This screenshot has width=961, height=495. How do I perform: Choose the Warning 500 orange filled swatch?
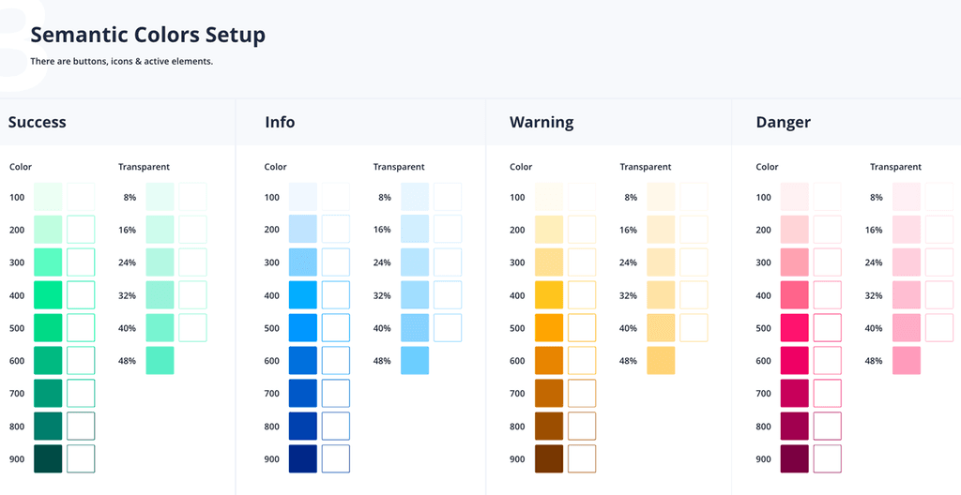pyautogui.click(x=549, y=328)
